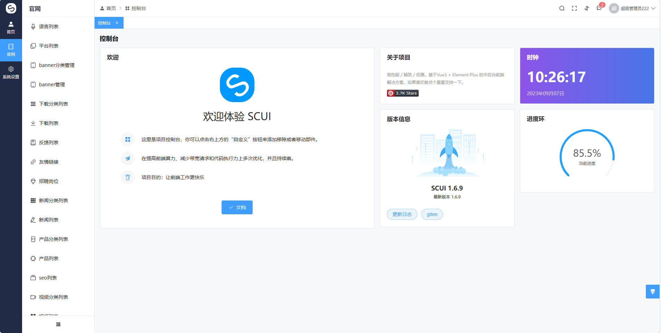Screen dimensions: 661x333
Task: Click the 招聘岗位 icon
Action: pyautogui.click(x=33, y=181)
